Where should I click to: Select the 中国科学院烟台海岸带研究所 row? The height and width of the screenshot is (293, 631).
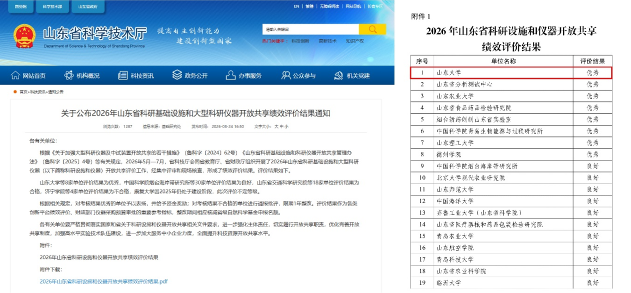(511, 166)
